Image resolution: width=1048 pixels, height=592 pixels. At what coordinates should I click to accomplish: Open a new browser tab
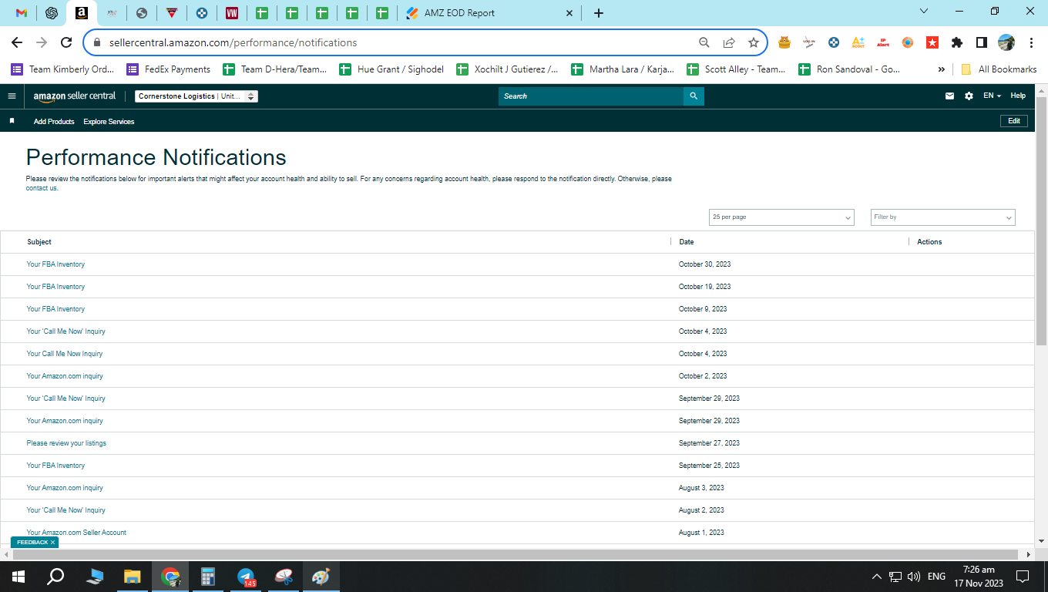point(599,13)
